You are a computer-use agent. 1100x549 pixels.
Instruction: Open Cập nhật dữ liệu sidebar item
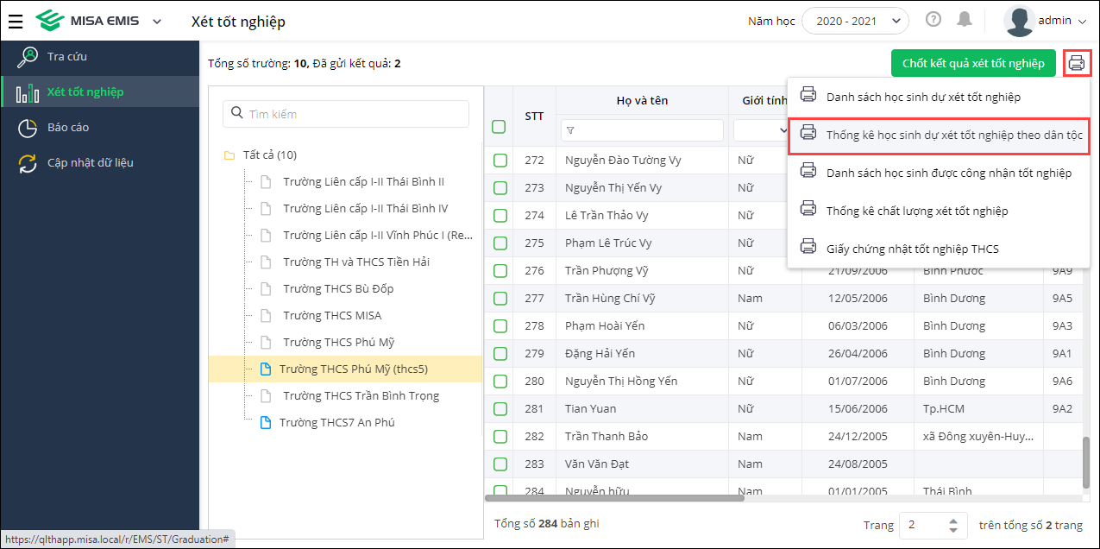(x=90, y=163)
